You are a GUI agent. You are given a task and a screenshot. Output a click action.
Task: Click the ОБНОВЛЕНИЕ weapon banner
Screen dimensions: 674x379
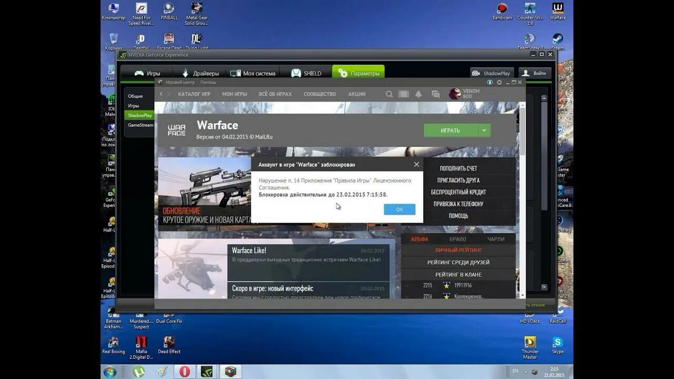205,194
